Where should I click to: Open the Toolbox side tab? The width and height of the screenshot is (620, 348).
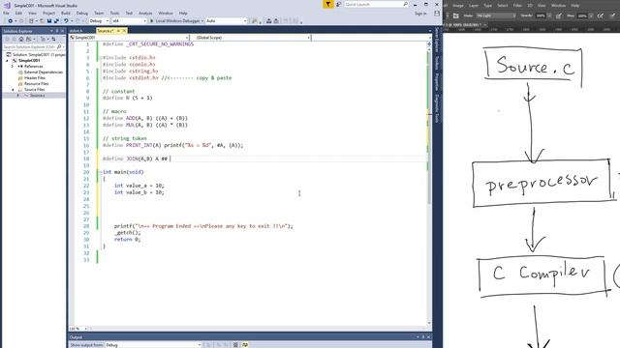click(437, 63)
